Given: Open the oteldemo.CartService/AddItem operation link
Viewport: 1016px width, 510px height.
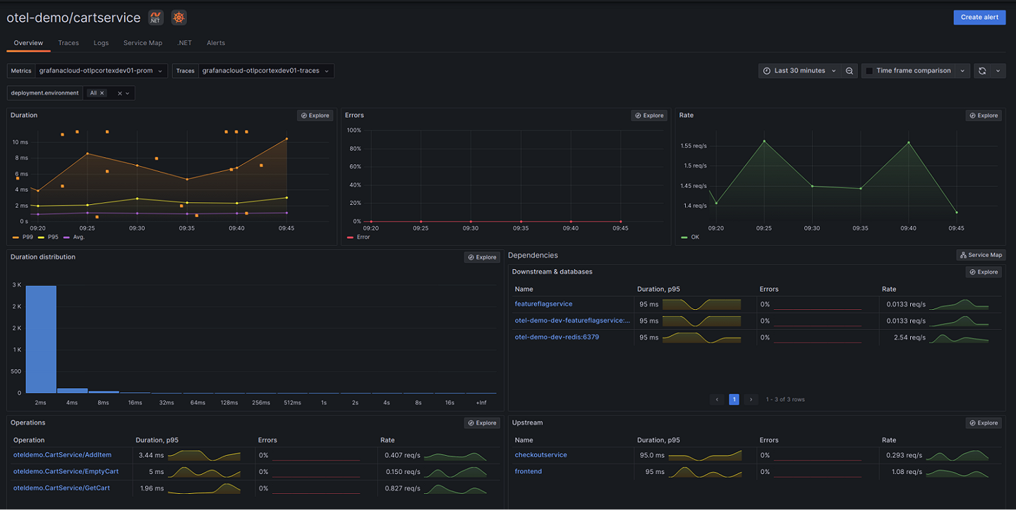Looking at the screenshot, I should [x=62, y=454].
